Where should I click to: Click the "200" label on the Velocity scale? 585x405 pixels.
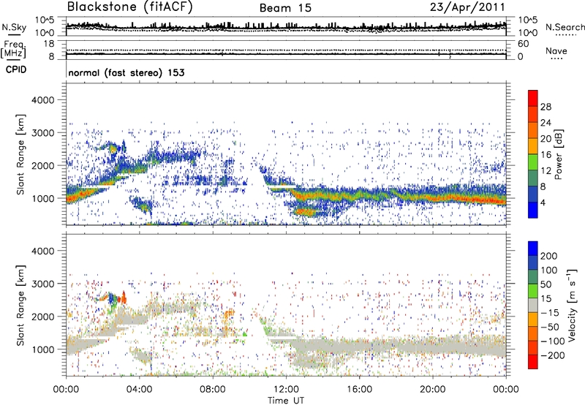pyautogui.click(x=549, y=256)
